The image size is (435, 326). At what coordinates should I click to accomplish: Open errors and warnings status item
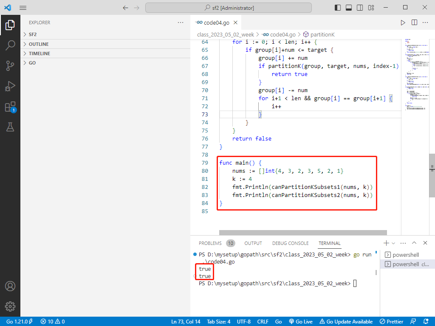(52, 321)
